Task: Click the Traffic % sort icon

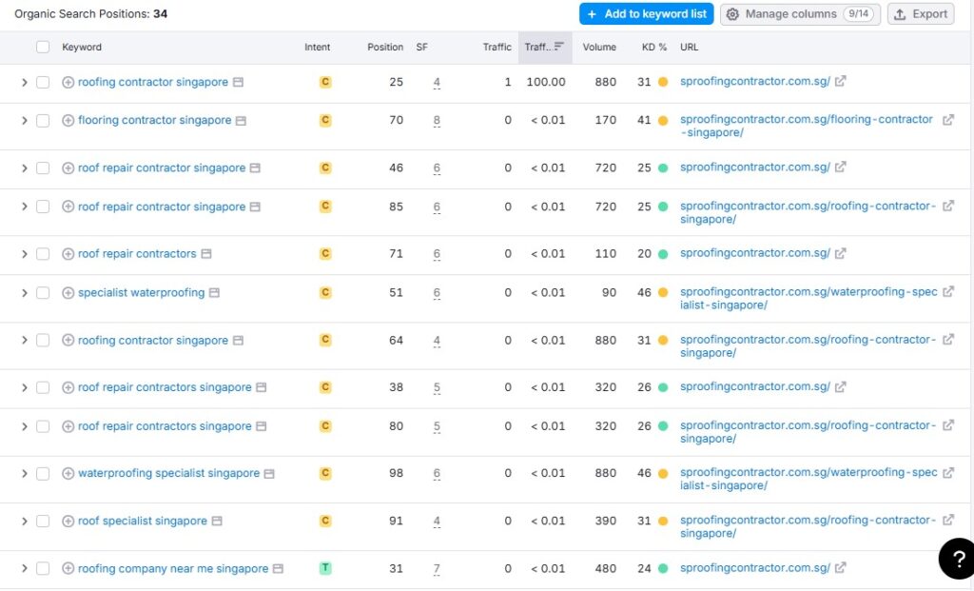Action: pos(559,47)
